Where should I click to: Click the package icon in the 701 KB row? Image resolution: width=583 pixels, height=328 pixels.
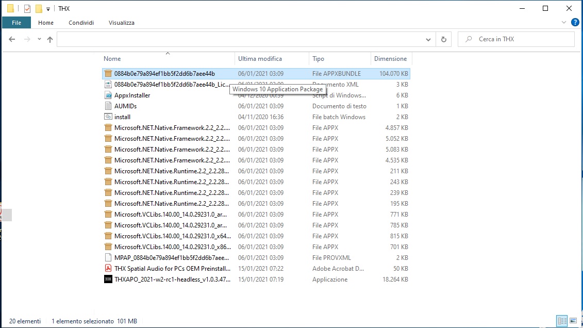coord(108,247)
